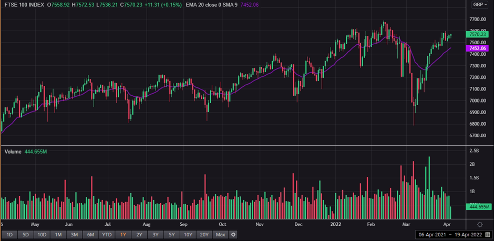The height and width of the screenshot is (241, 494).
Task: Switch to 20Y time range
Action: coord(204,235)
